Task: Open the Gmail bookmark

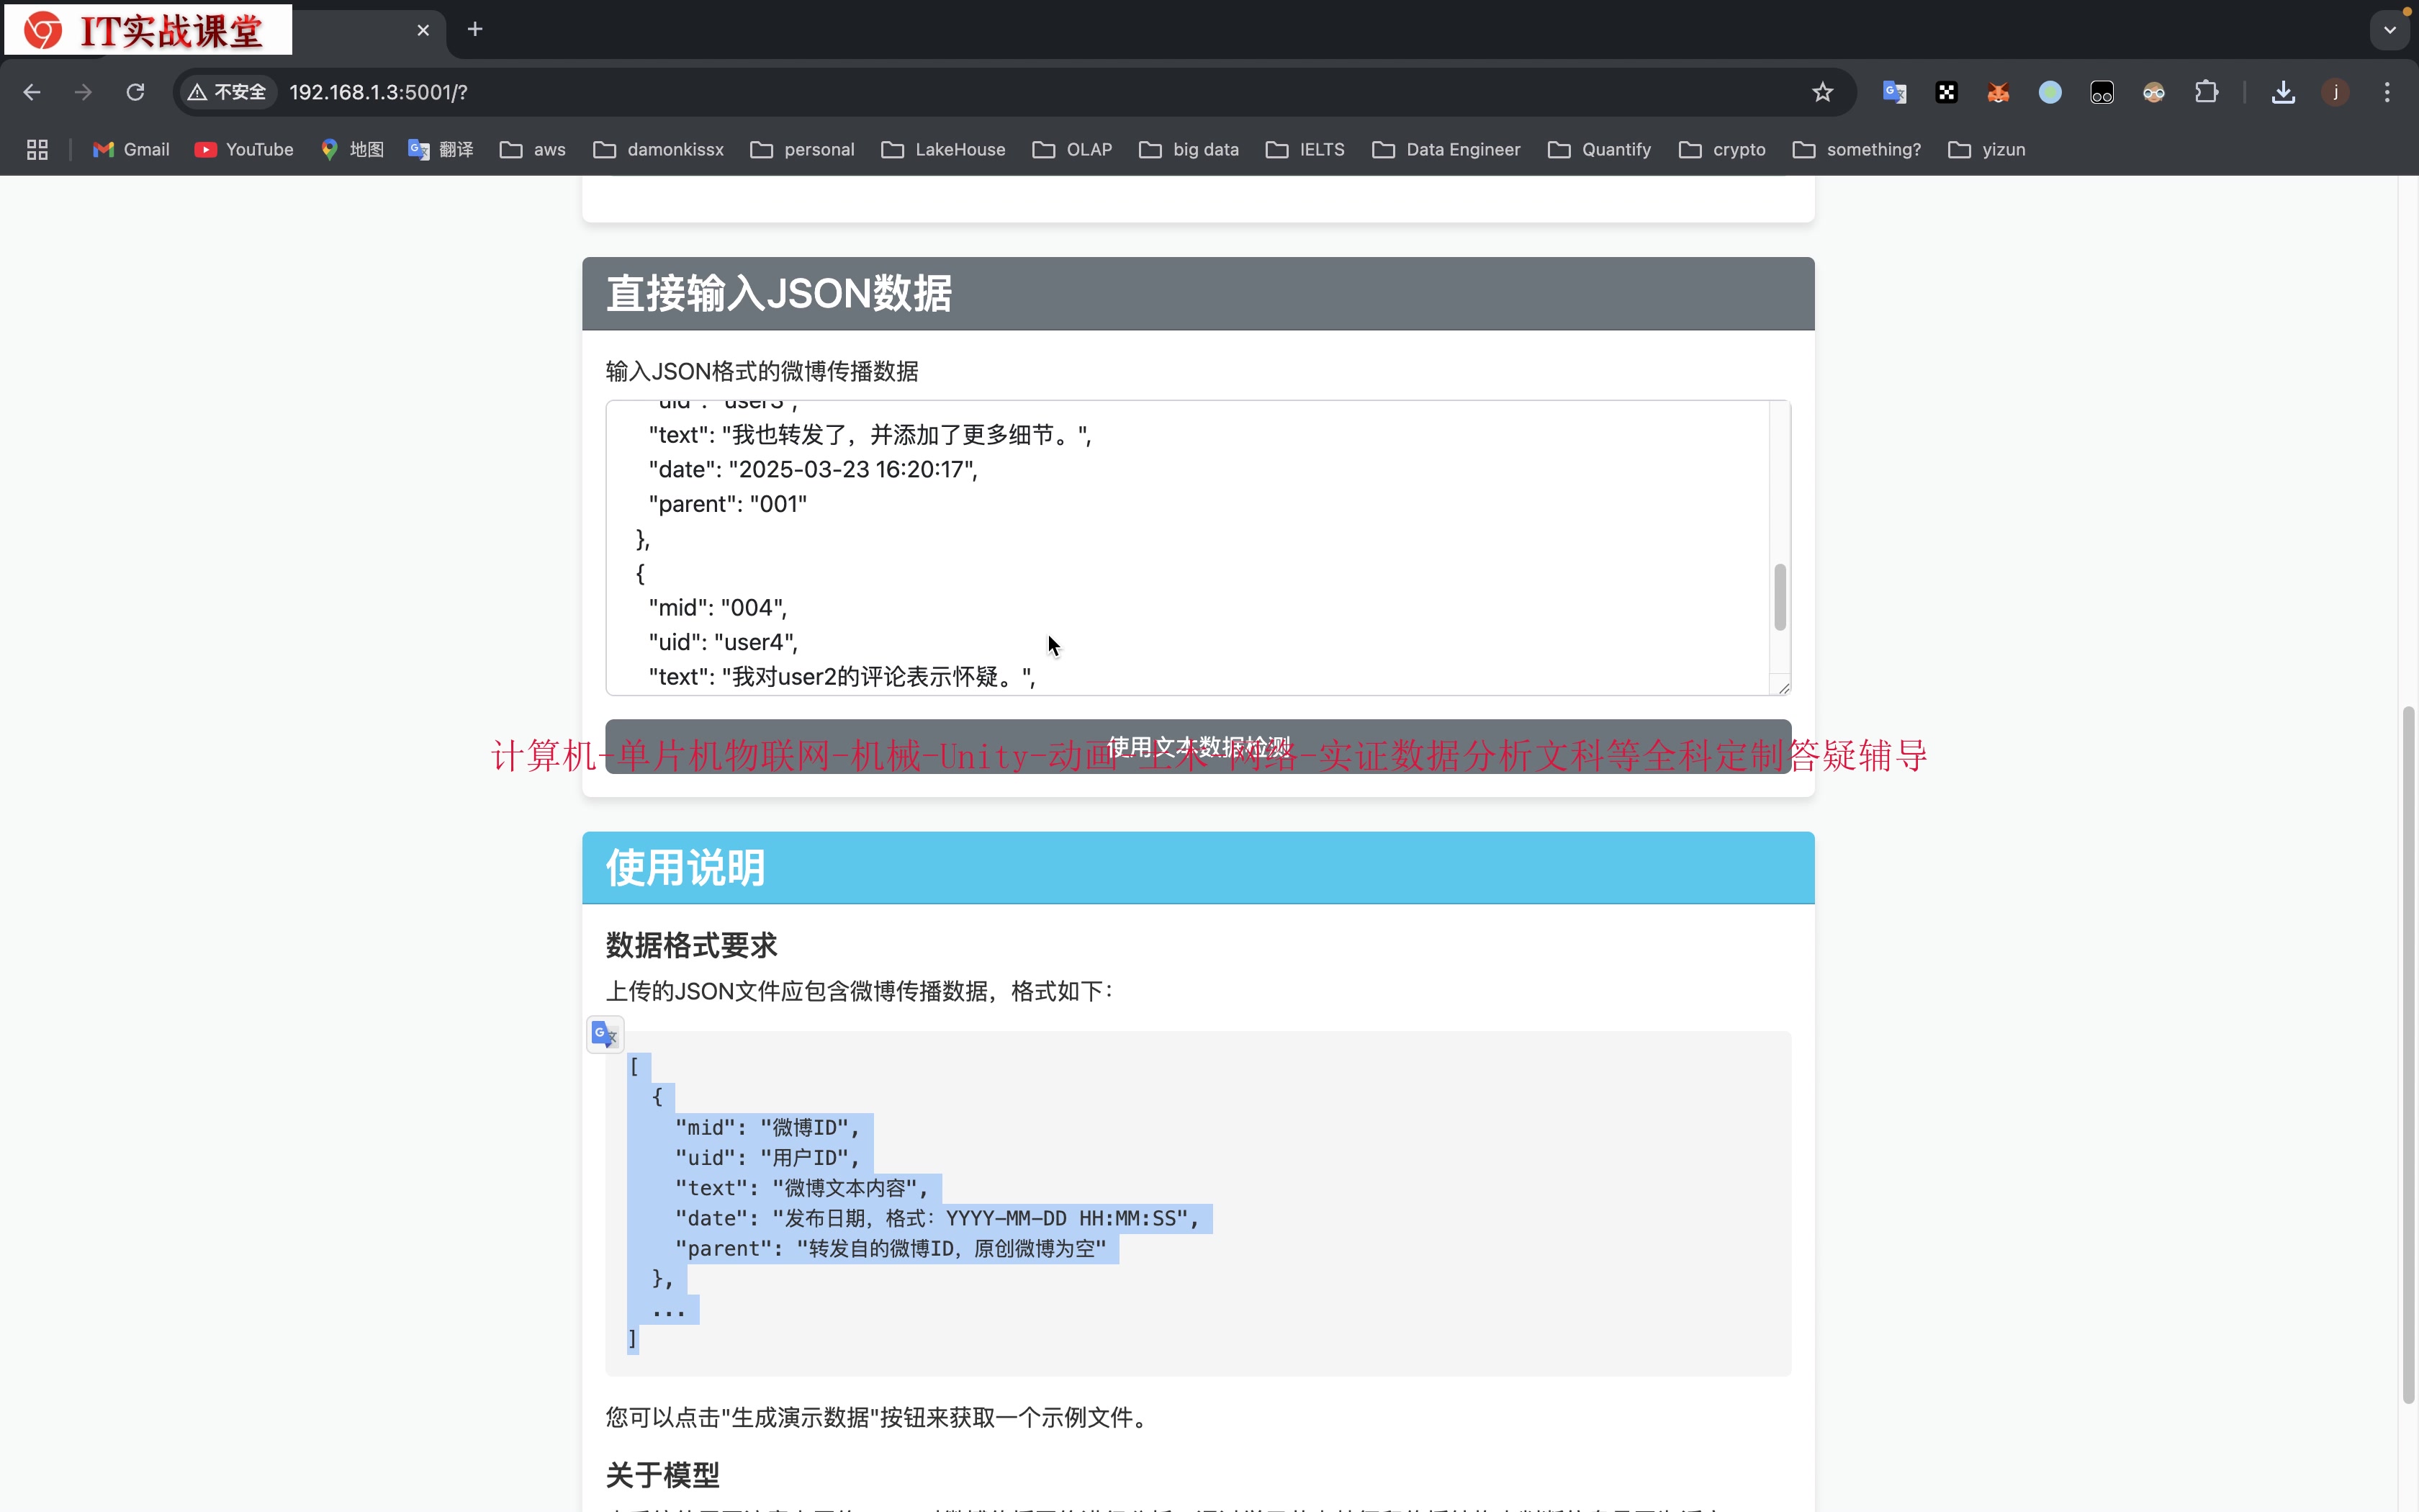Action: click(131, 149)
